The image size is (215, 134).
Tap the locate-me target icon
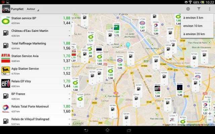188,9
